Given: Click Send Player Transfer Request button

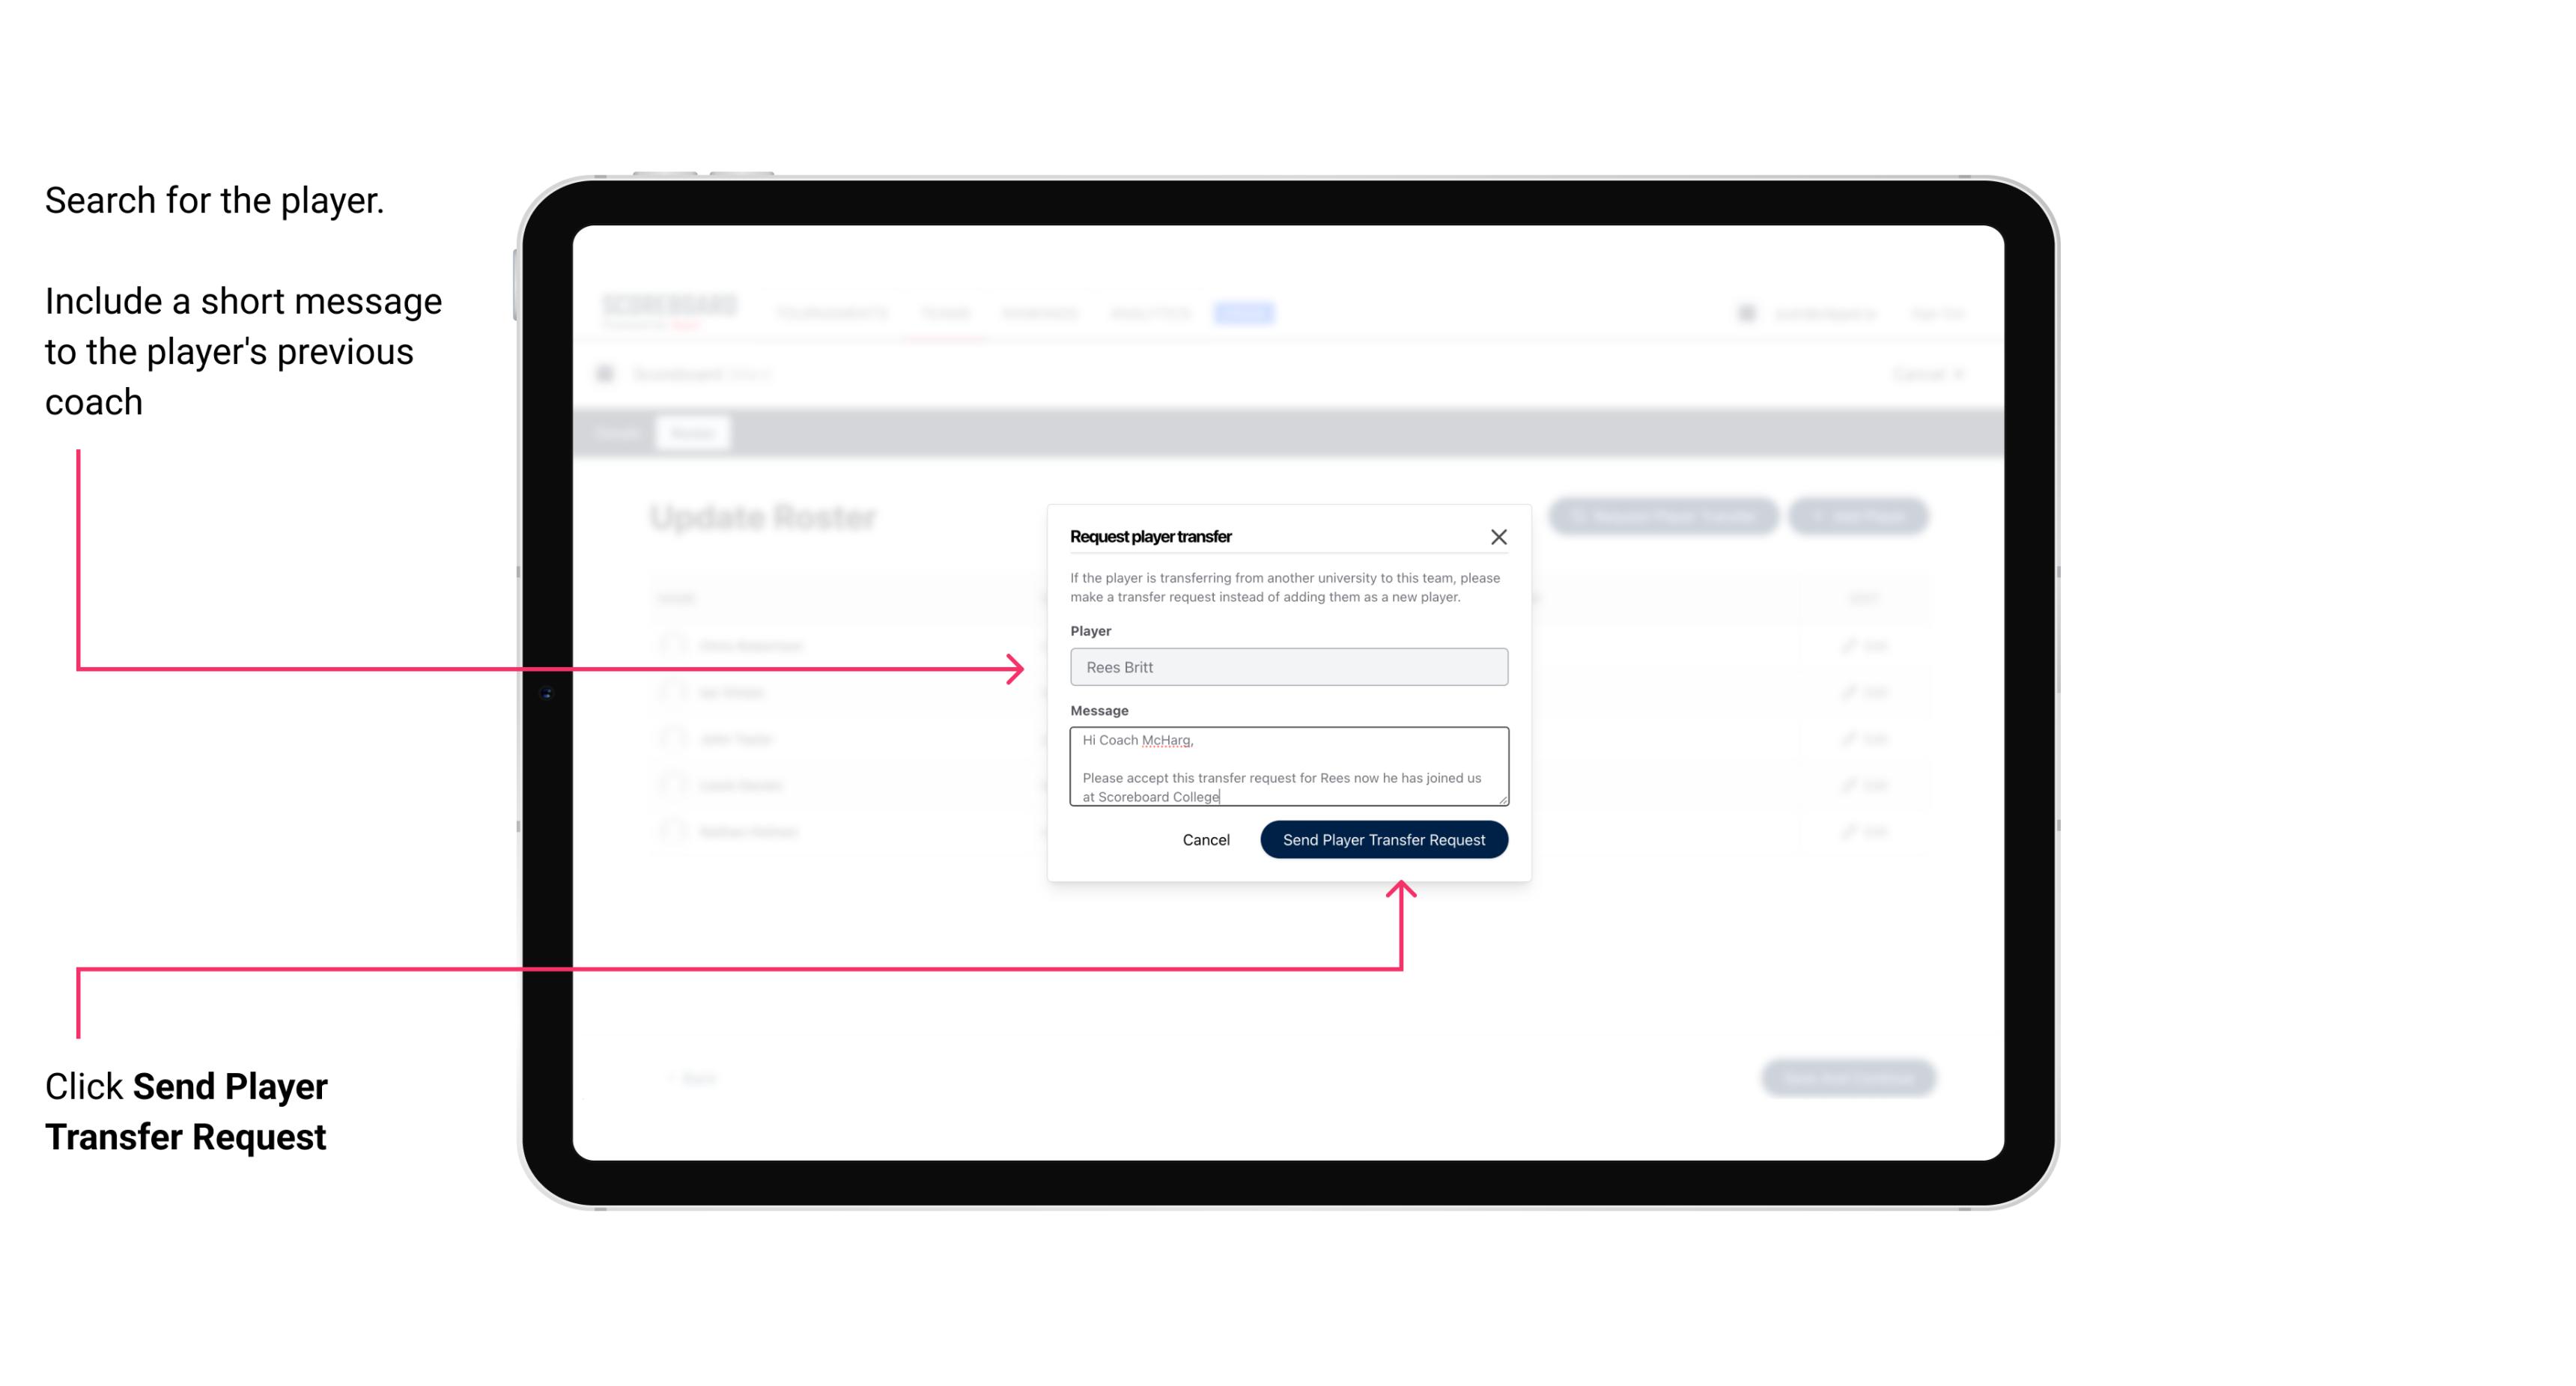Looking at the screenshot, I should click(x=1383, y=838).
